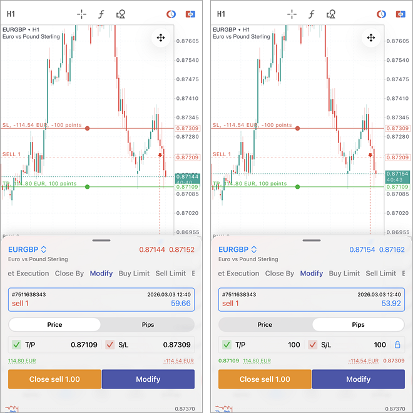
Task: Select Market Execution tab, left panel
Action: tap(28, 274)
